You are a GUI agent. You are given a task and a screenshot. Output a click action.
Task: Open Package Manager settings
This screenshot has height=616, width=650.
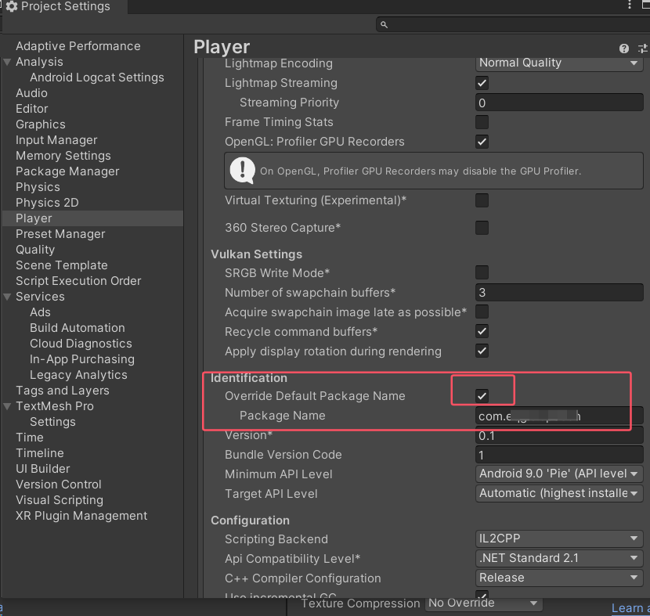(x=67, y=171)
